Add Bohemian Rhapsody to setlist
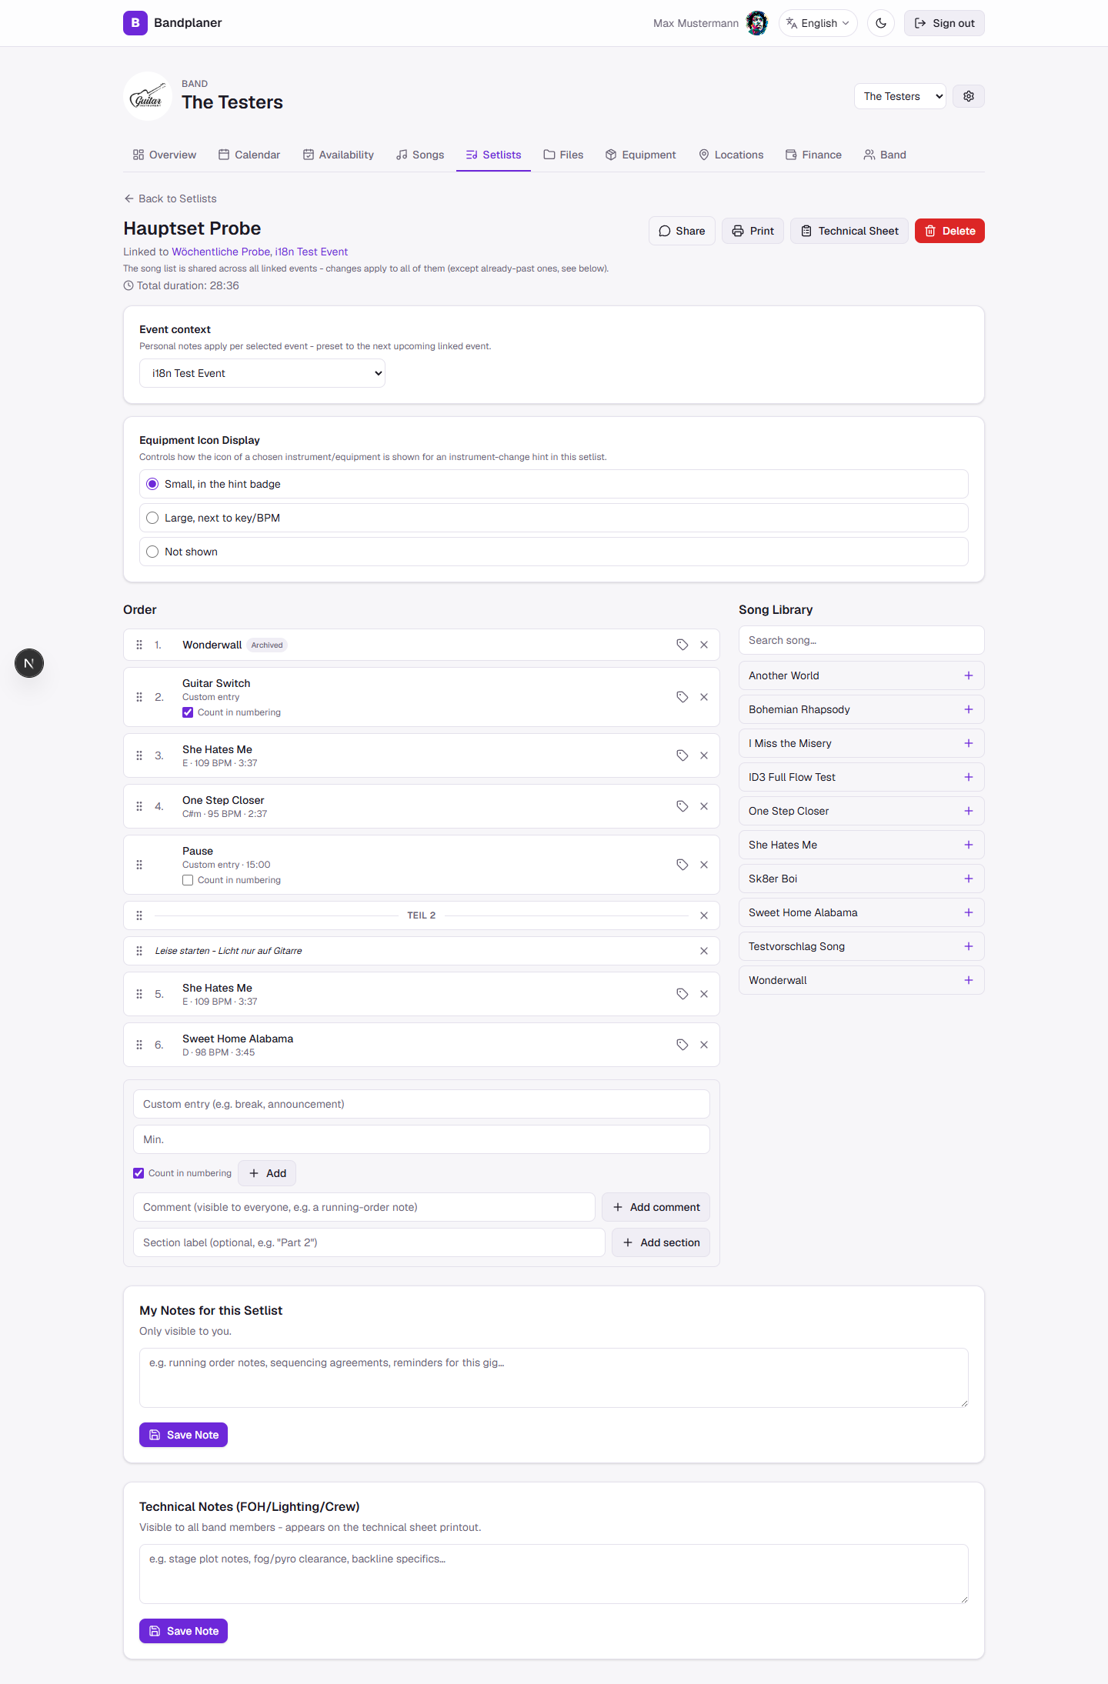The height and width of the screenshot is (1684, 1108). 969,709
